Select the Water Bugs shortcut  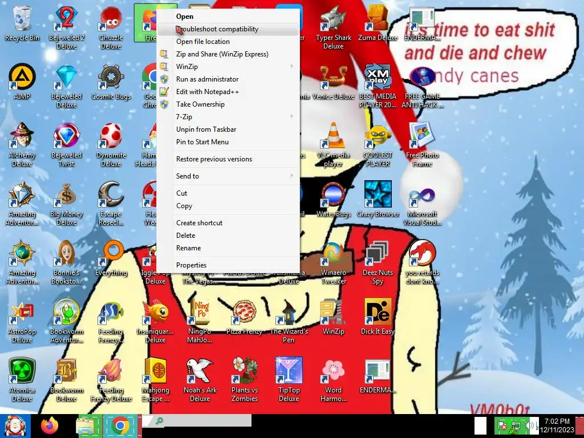point(333,199)
